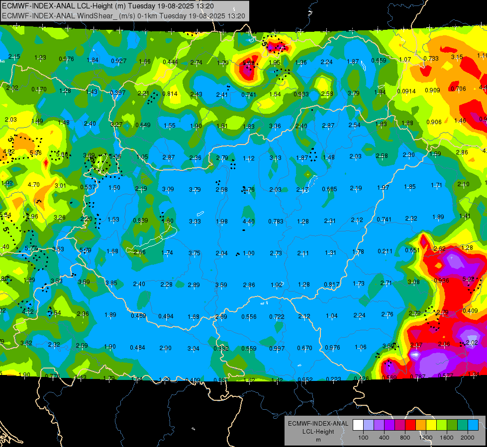Click the wind shear value 0.706
The width and height of the screenshot is (487, 447).
coord(458,89)
